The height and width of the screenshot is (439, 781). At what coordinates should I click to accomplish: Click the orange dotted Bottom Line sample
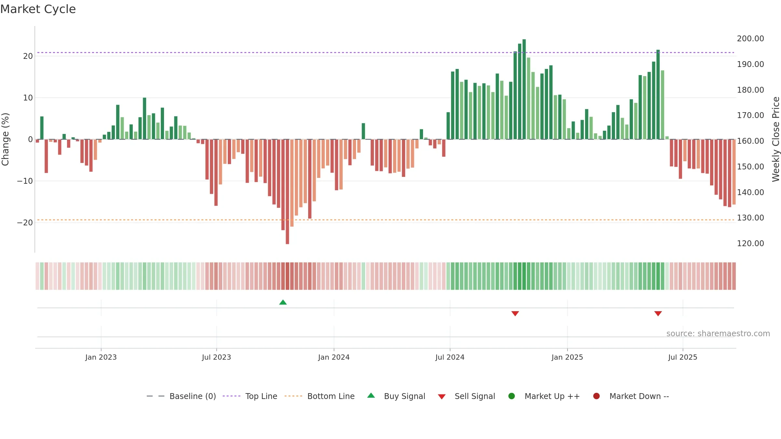tap(293, 396)
